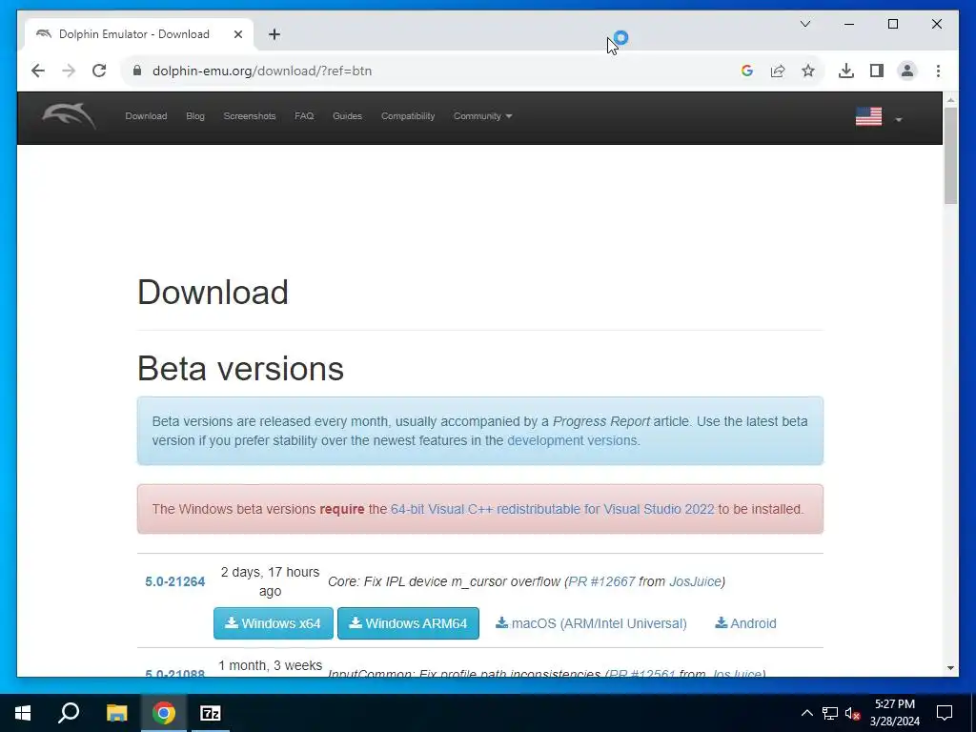Screen dimensions: 976x732
Task: Open Blog in site navigation
Action: 195,116
